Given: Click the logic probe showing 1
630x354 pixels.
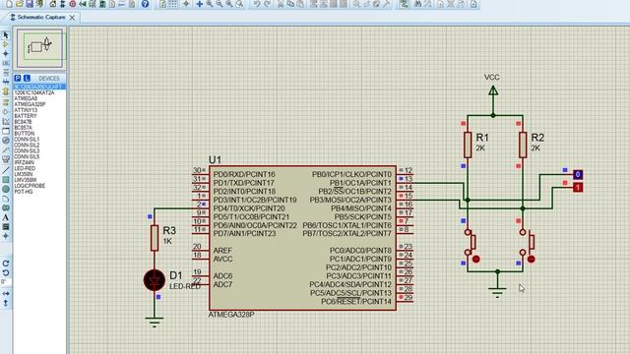Looking at the screenshot, I should [x=578, y=187].
